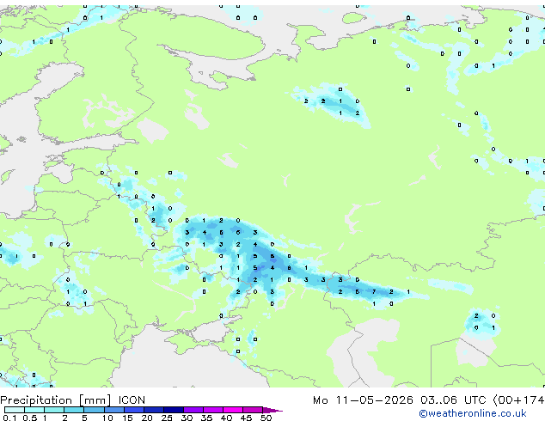Click the legend value "0.5"
545x421 pixels.
click(30, 418)
